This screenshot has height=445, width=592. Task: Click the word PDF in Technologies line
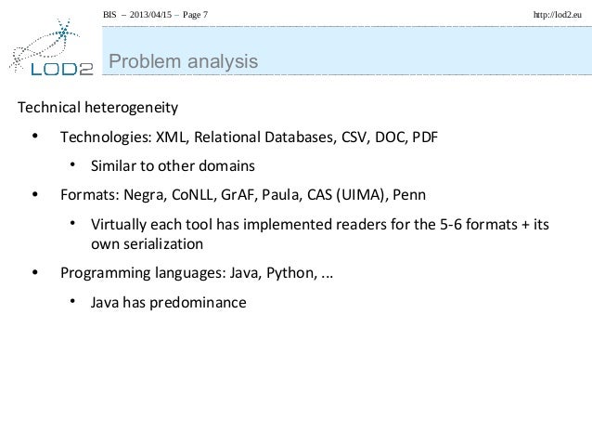[425, 137]
